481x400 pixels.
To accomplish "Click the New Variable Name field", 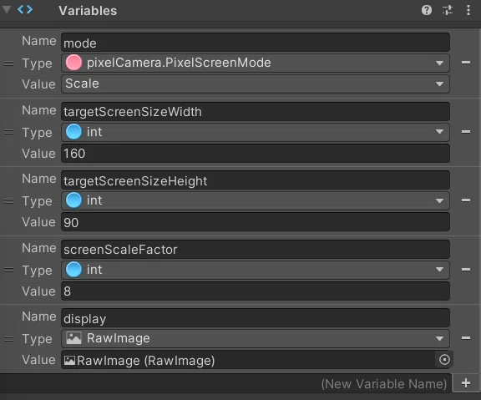I will click(225, 383).
